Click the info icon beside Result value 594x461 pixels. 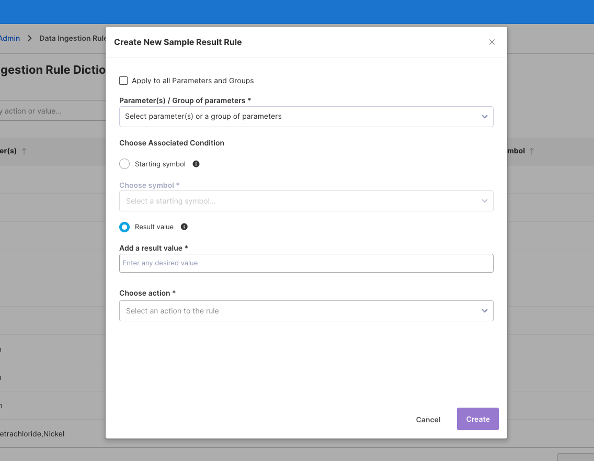tap(184, 227)
